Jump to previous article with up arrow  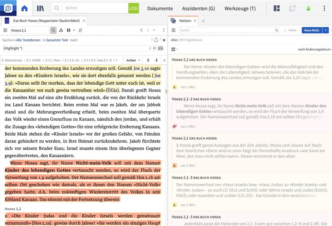click(148, 60)
